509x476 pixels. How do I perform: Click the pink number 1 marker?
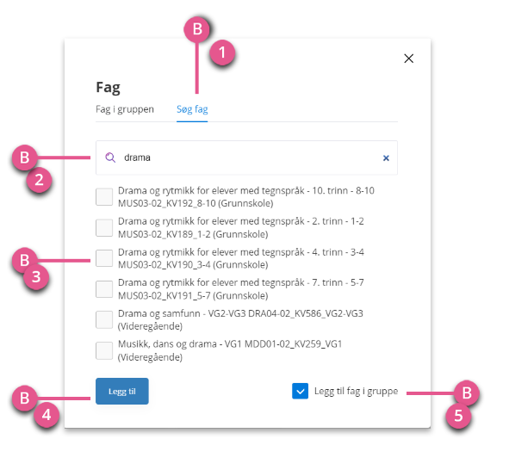pos(222,53)
